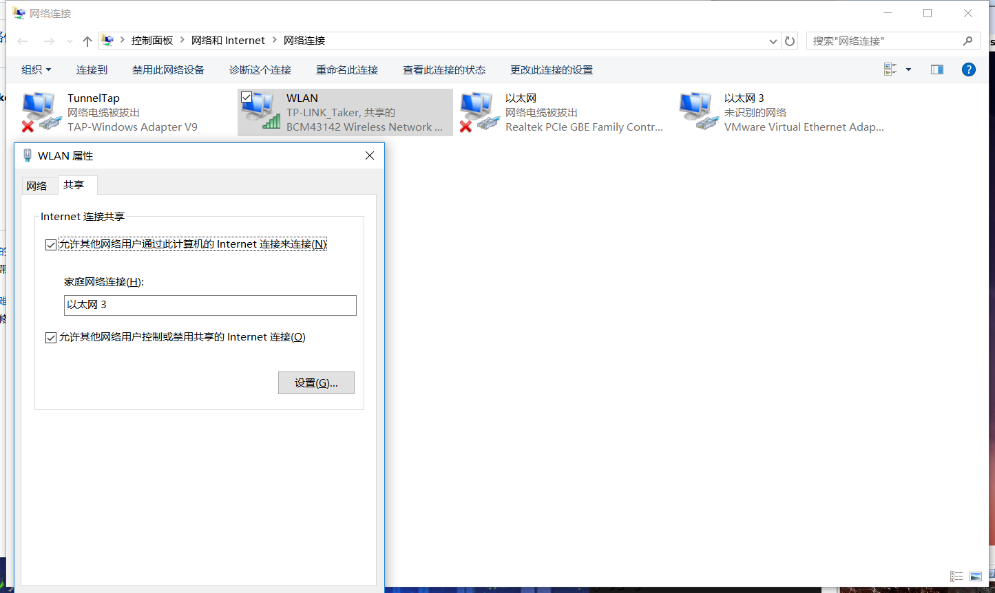
Task: Select the 以太网 Realtek adapter icon
Action: [x=480, y=112]
